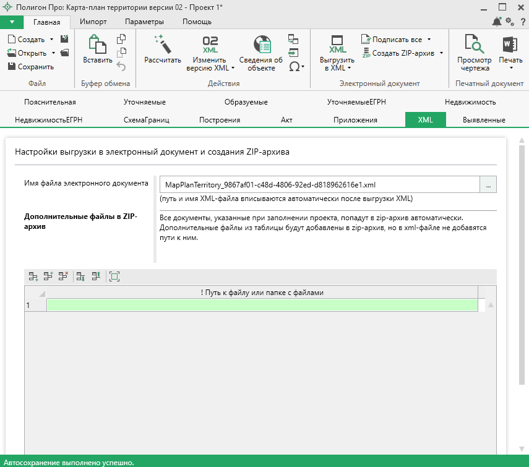
Task: Click the electronic document file name field
Action: click(x=319, y=185)
